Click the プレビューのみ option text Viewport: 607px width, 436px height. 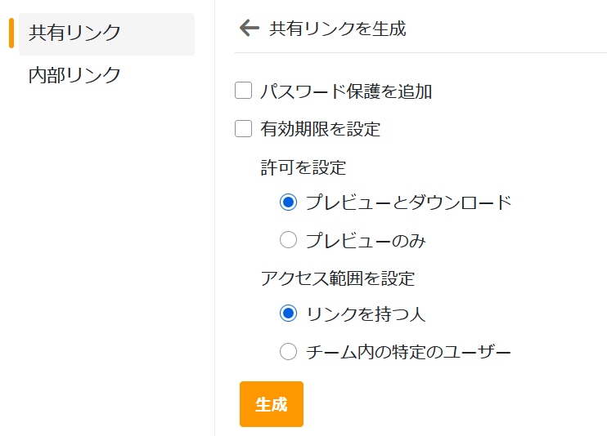(x=366, y=241)
